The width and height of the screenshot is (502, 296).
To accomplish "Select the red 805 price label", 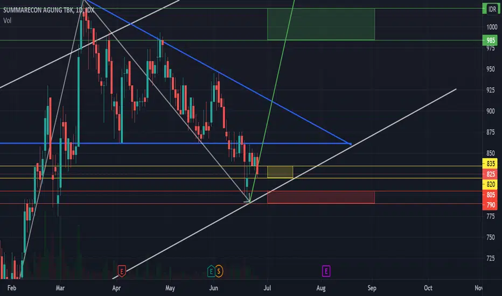I will click(490, 195).
